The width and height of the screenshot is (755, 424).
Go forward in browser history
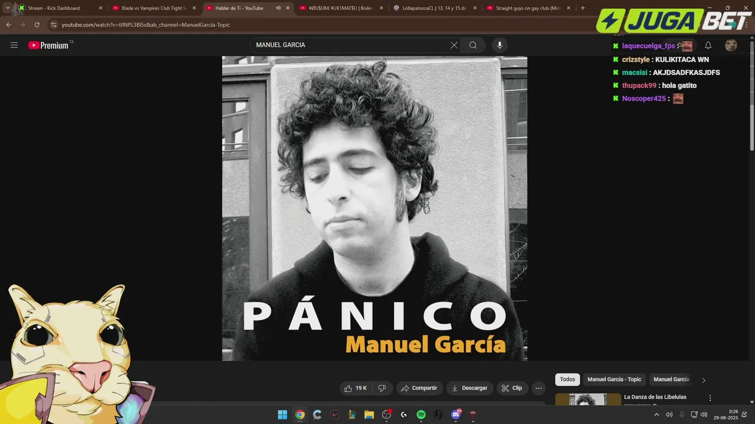coord(22,25)
